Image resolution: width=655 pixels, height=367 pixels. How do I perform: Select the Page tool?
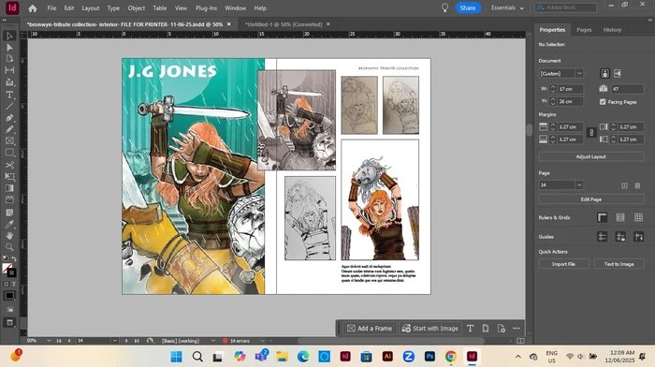coord(9,59)
